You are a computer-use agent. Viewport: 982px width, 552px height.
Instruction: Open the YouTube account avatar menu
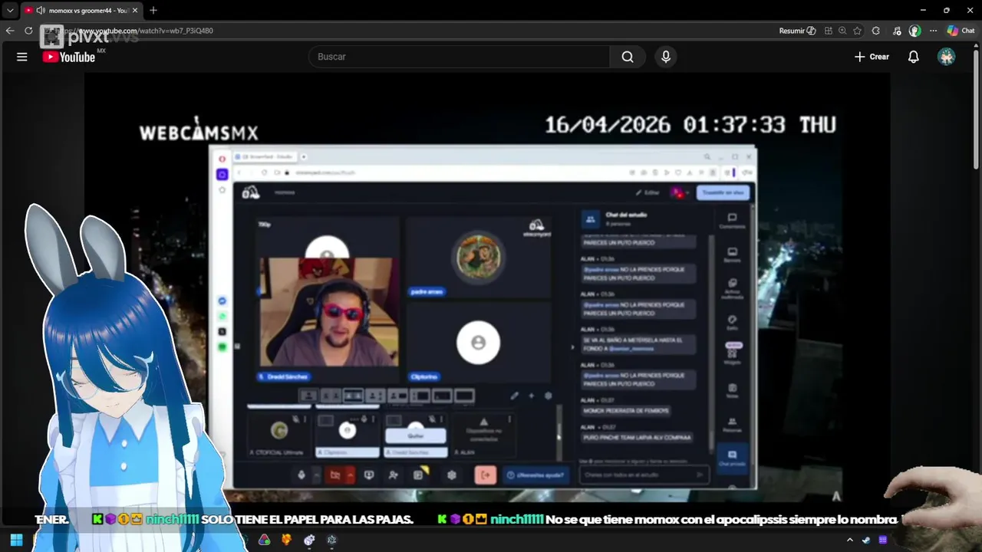point(947,57)
